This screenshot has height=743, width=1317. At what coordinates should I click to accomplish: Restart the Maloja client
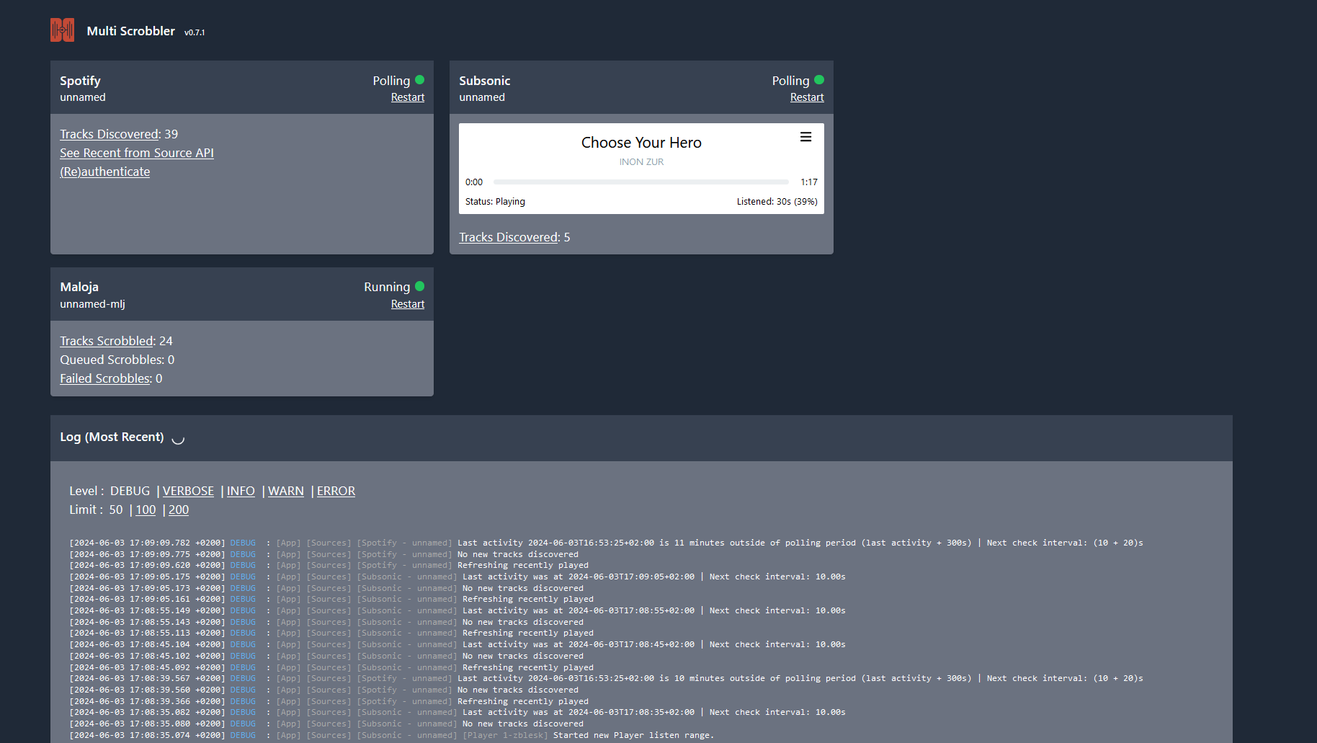click(x=407, y=304)
